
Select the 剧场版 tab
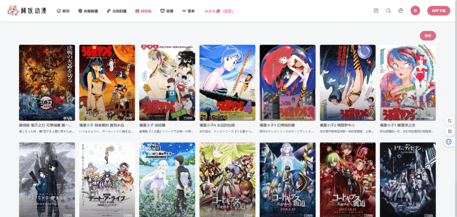coord(143,11)
